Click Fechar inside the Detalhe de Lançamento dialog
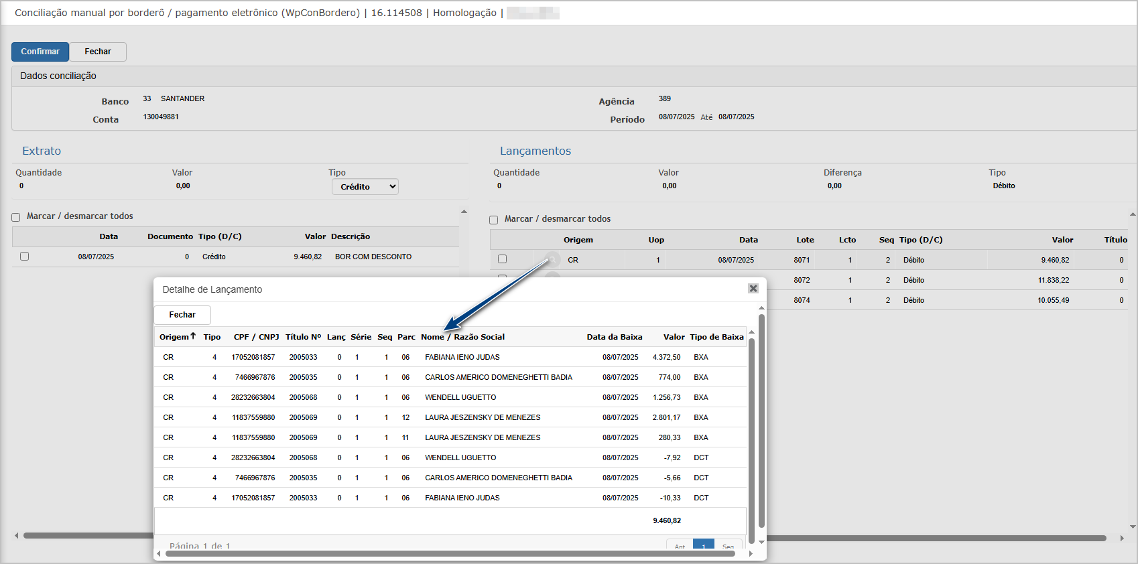Screen dimensions: 1138x564 point(182,315)
